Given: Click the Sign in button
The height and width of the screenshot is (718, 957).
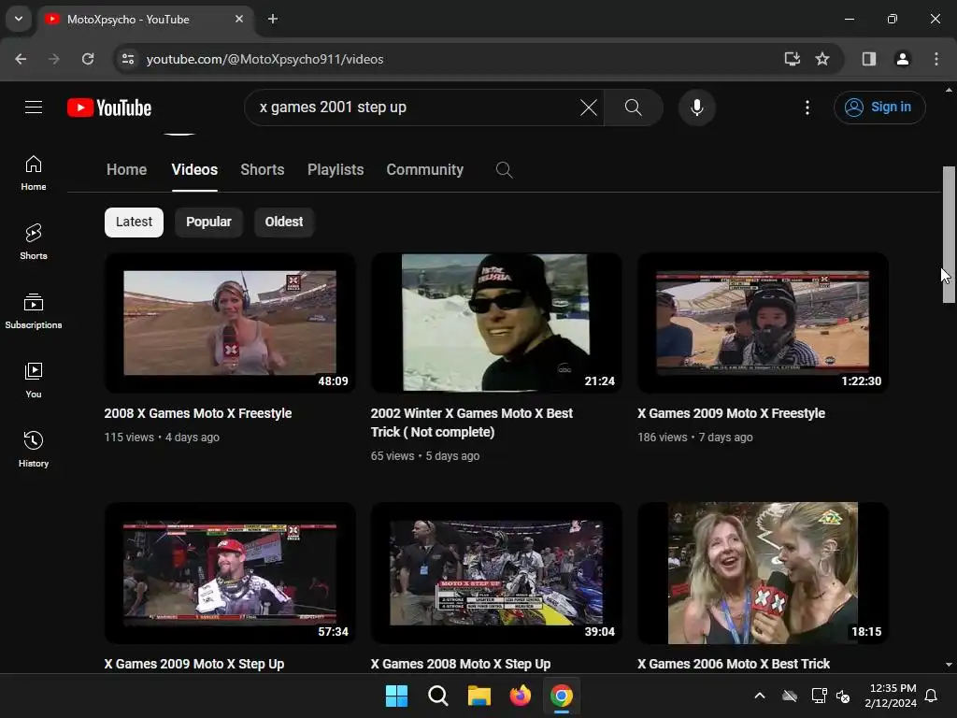Looking at the screenshot, I should [879, 108].
